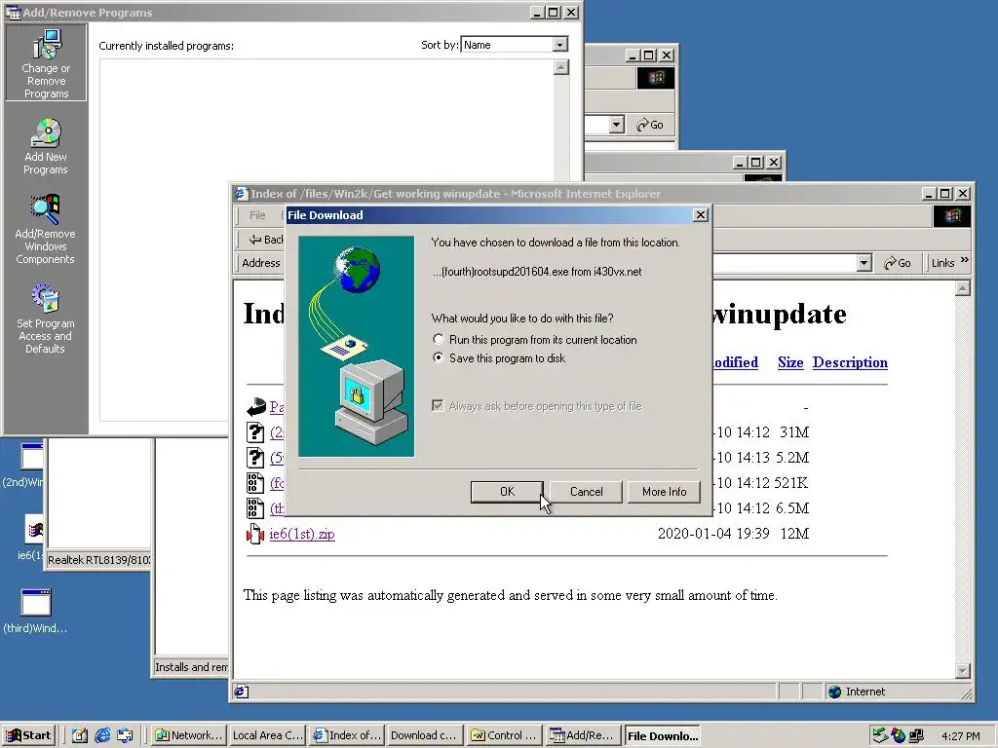This screenshot has width=998, height=748.
Task: Click the Outlook Express Quick Launch icon
Action: (125, 735)
